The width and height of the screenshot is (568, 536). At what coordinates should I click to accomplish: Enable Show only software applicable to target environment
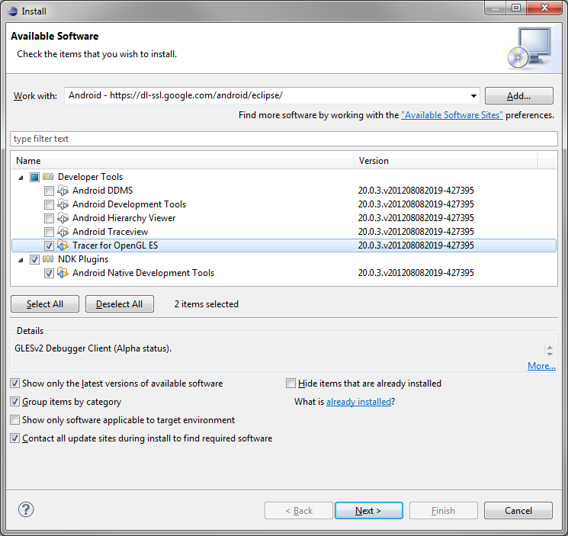click(14, 420)
